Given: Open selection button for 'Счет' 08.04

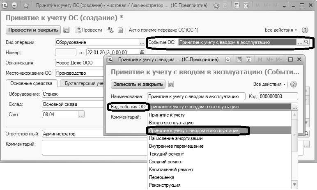Looking at the screenshot, I should (81, 114).
